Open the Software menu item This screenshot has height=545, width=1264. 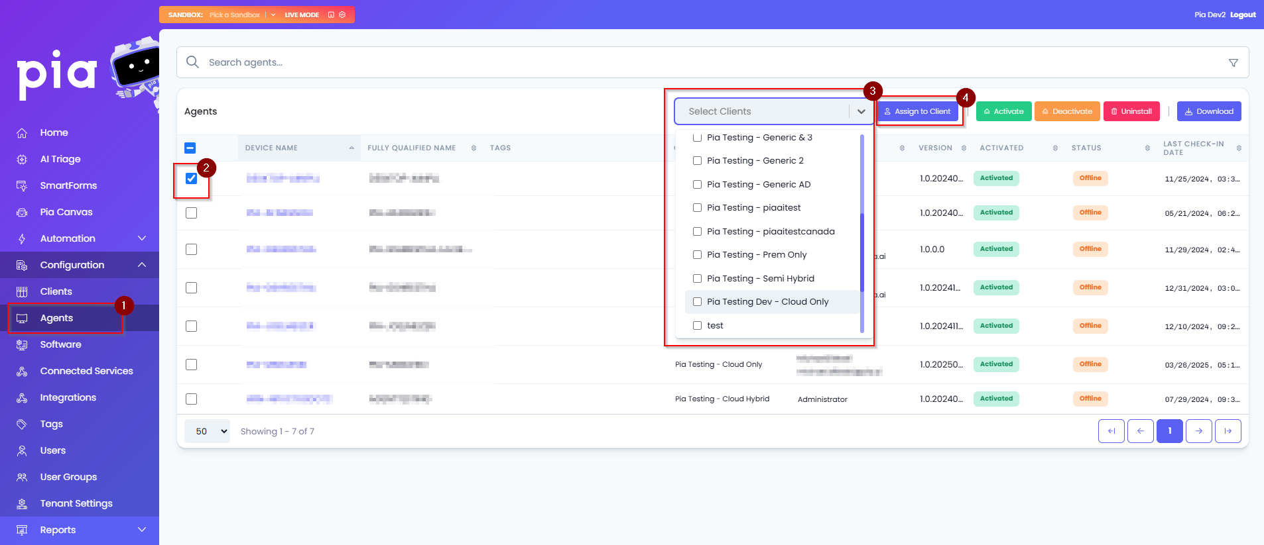click(60, 344)
